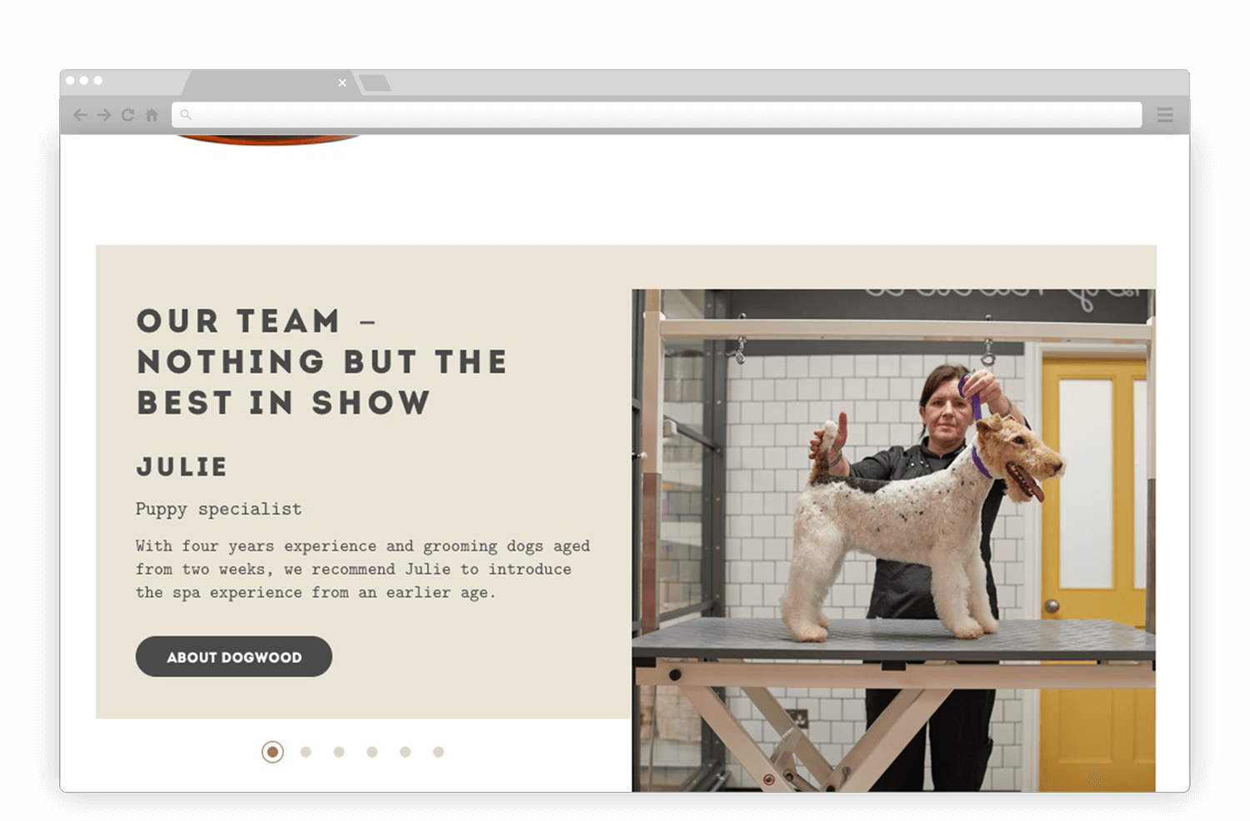Click the browser forward arrow
This screenshot has height=821, width=1250.
tap(104, 115)
